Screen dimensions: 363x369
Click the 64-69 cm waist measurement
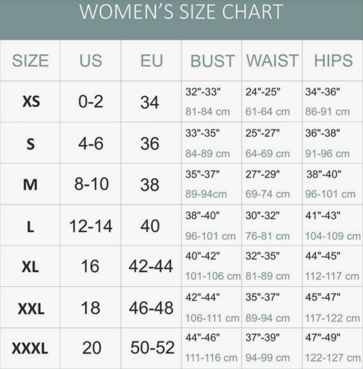click(268, 154)
